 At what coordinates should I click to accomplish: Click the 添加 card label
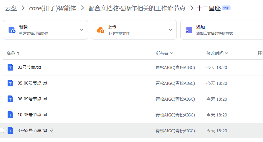[x=201, y=27]
